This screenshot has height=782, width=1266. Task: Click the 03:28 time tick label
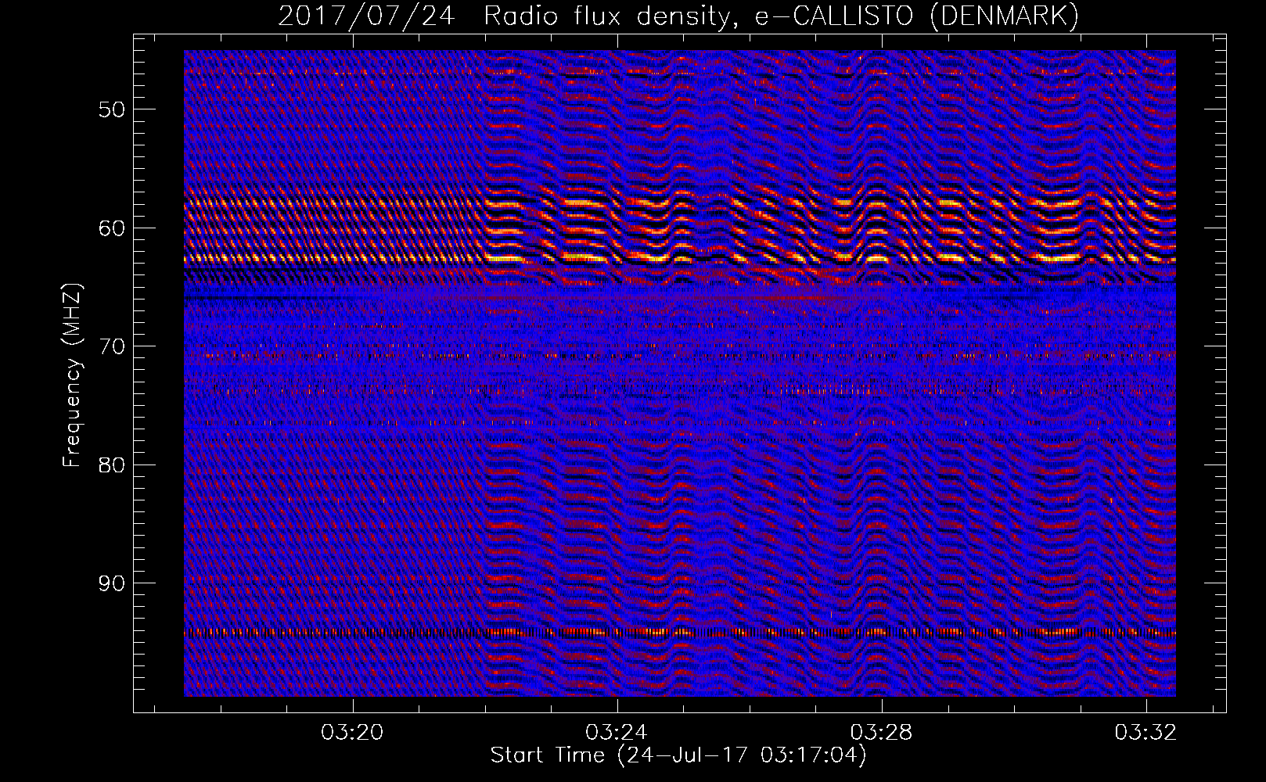tap(881, 733)
